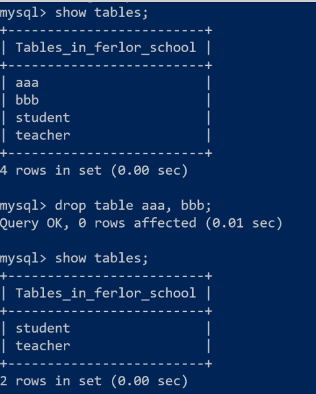Click 'student' in the second result table

pyautogui.click(x=43, y=328)
